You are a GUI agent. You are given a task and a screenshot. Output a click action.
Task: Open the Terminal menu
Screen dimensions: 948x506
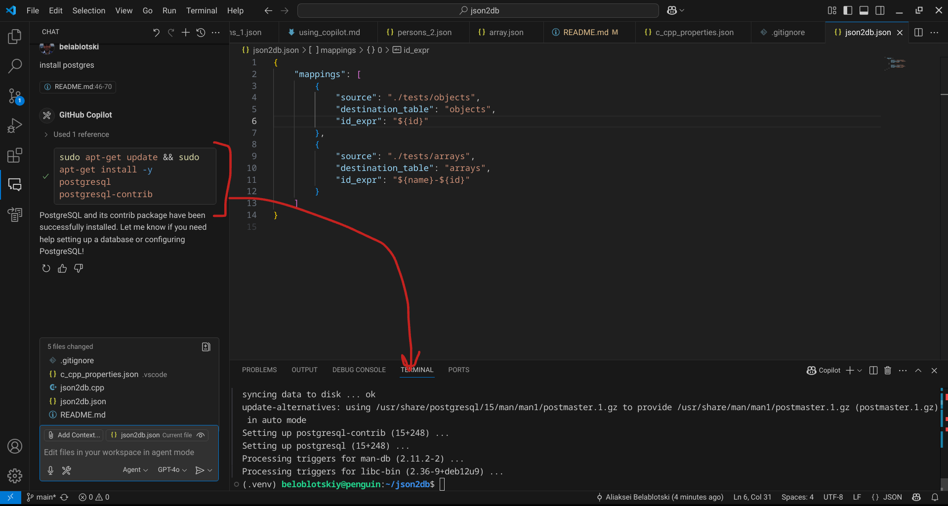click(x=202, y=10)
